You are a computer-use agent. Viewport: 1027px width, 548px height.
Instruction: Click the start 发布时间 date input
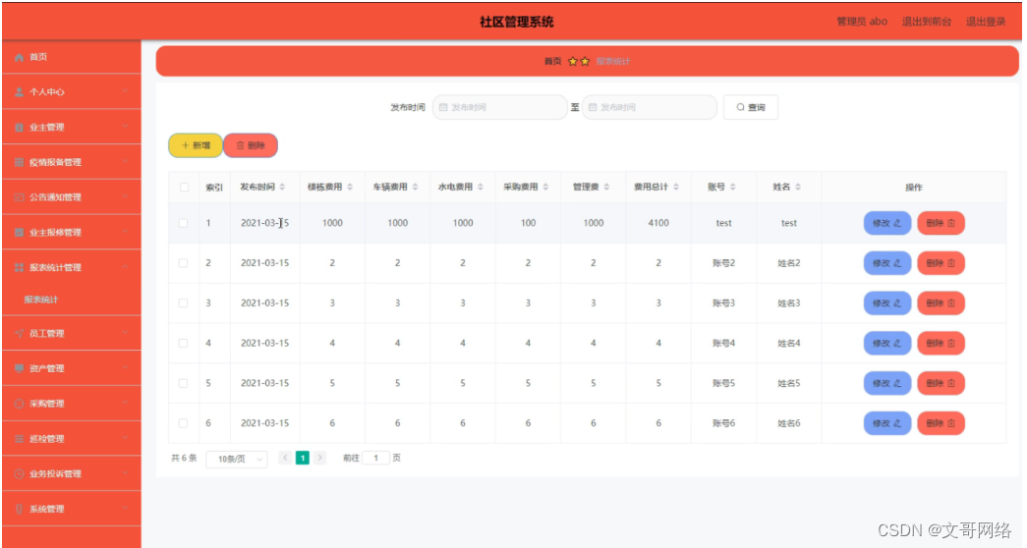coord(500,107)
